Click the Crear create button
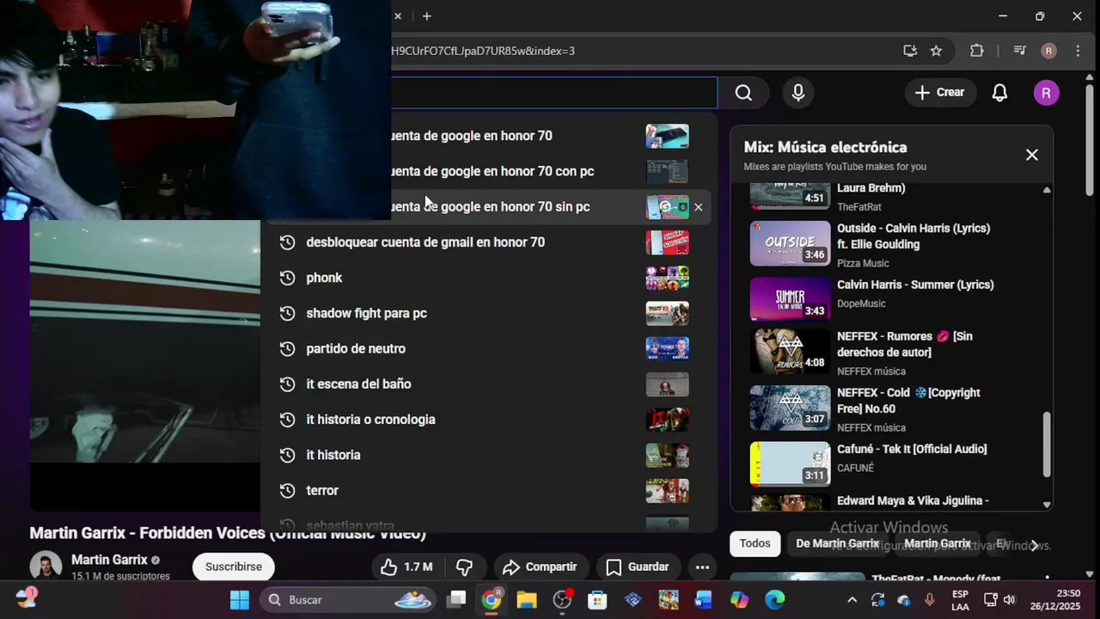 point(940,93)
